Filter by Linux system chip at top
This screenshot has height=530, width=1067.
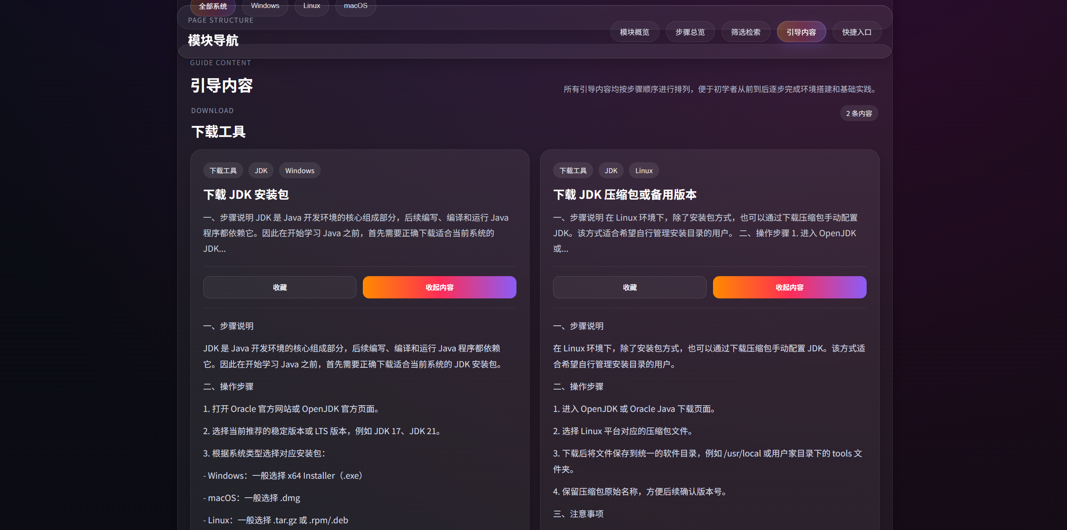tap(312, 6)
